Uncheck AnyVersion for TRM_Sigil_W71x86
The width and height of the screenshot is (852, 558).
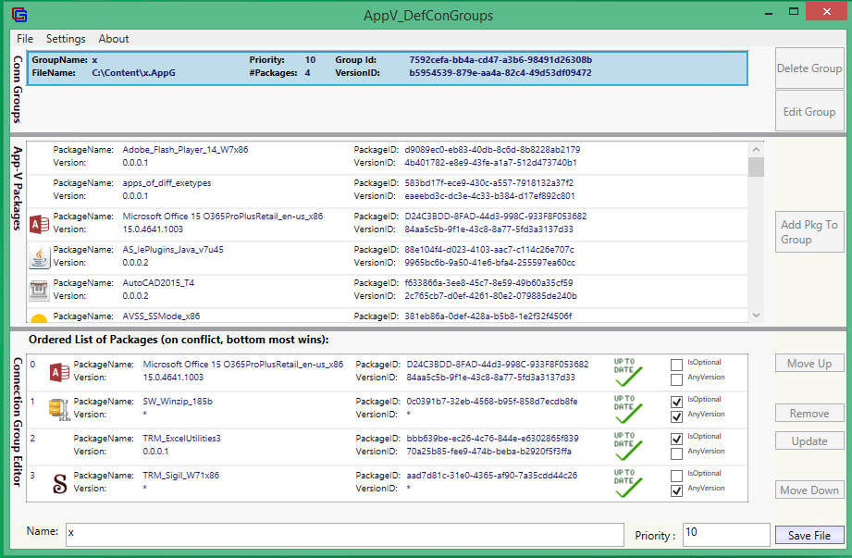pyautogui.click(x=676, y=490)
